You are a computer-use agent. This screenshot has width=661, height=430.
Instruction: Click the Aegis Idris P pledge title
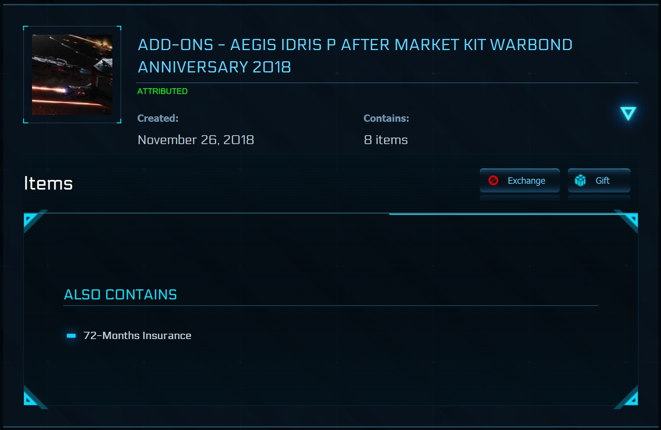tap(355, 56)
